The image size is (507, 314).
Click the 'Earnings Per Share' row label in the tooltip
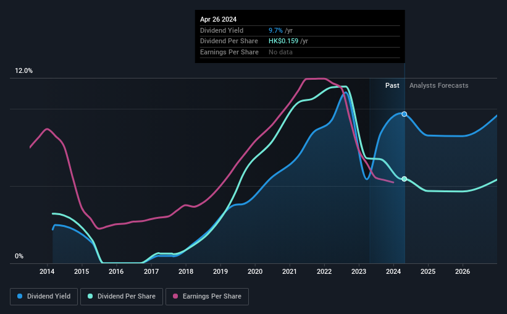229,52
